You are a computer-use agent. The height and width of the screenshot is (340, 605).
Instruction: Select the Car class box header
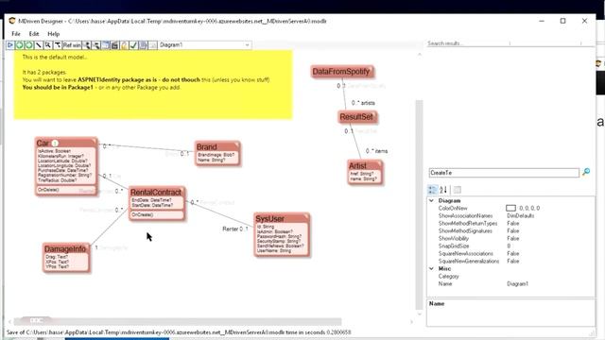(66, 143)
